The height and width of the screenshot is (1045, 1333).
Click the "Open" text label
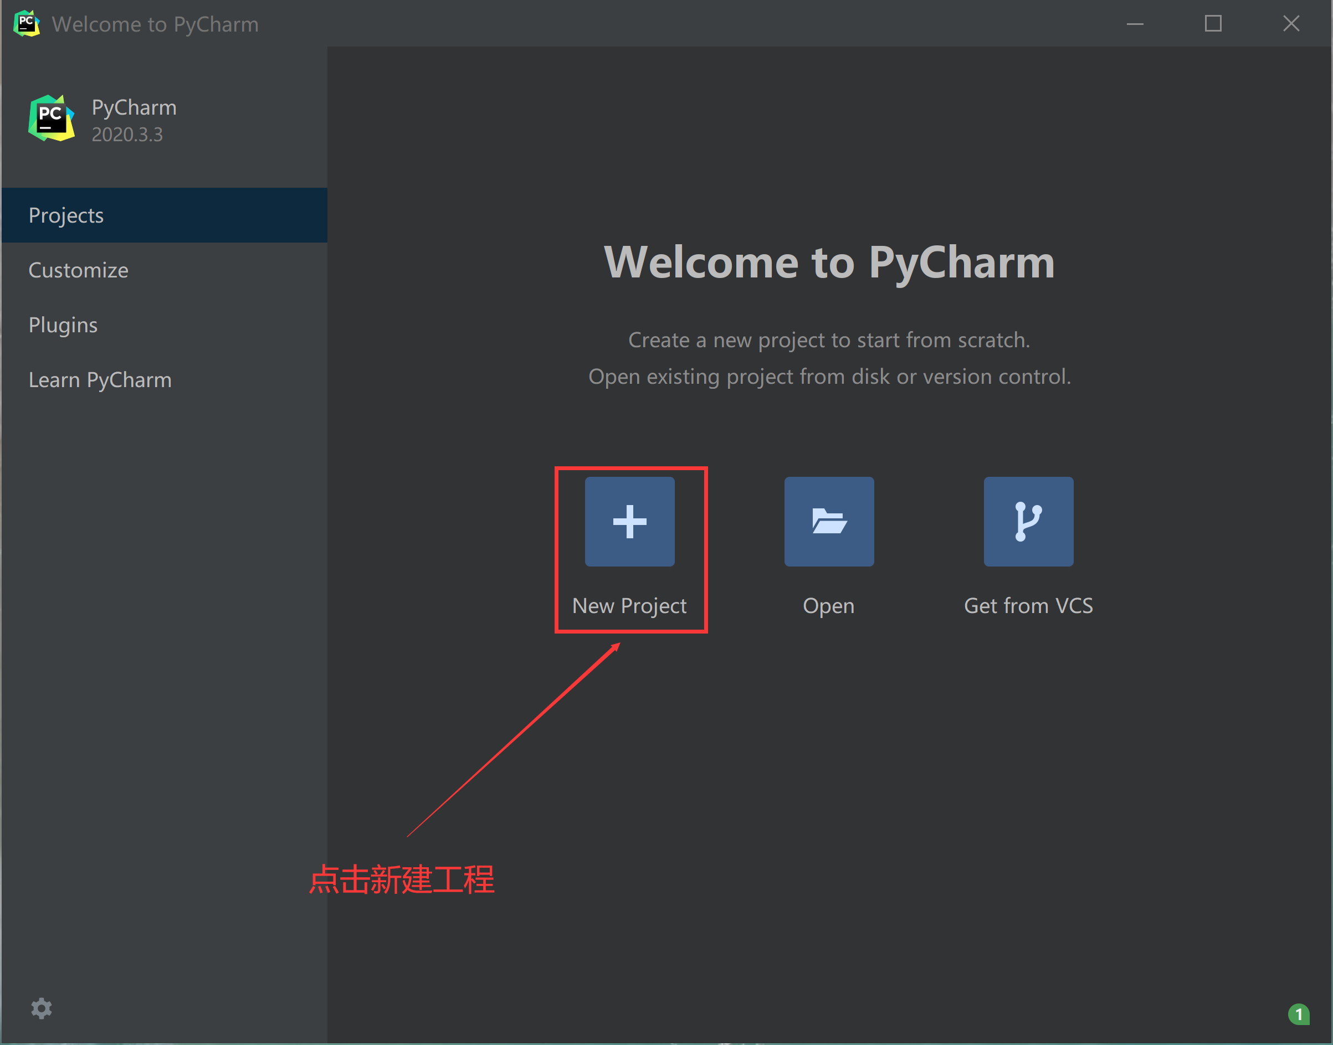point(829,606)
